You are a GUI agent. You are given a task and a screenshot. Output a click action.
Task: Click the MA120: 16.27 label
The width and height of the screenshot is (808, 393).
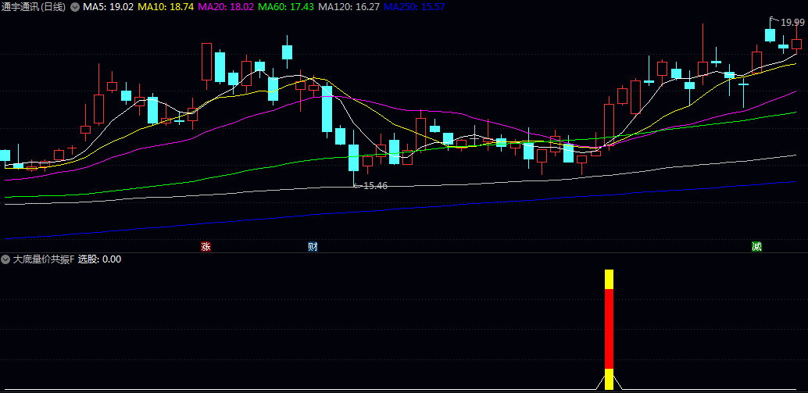tap(349, 7)
